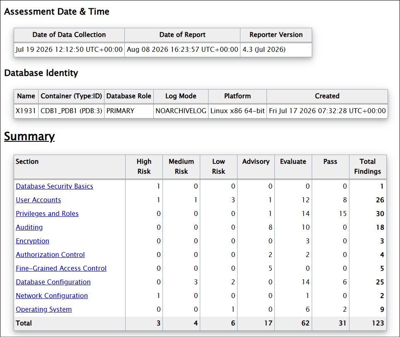Viewport: 400px width, 337px height.
Task: Click the 'PRIMARY' database role cell
Action: pyautogui.click(x=129, y=111)
